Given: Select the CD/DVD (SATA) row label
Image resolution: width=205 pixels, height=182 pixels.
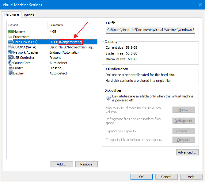Looking at the screenshot, I should [x=25, y=47].
